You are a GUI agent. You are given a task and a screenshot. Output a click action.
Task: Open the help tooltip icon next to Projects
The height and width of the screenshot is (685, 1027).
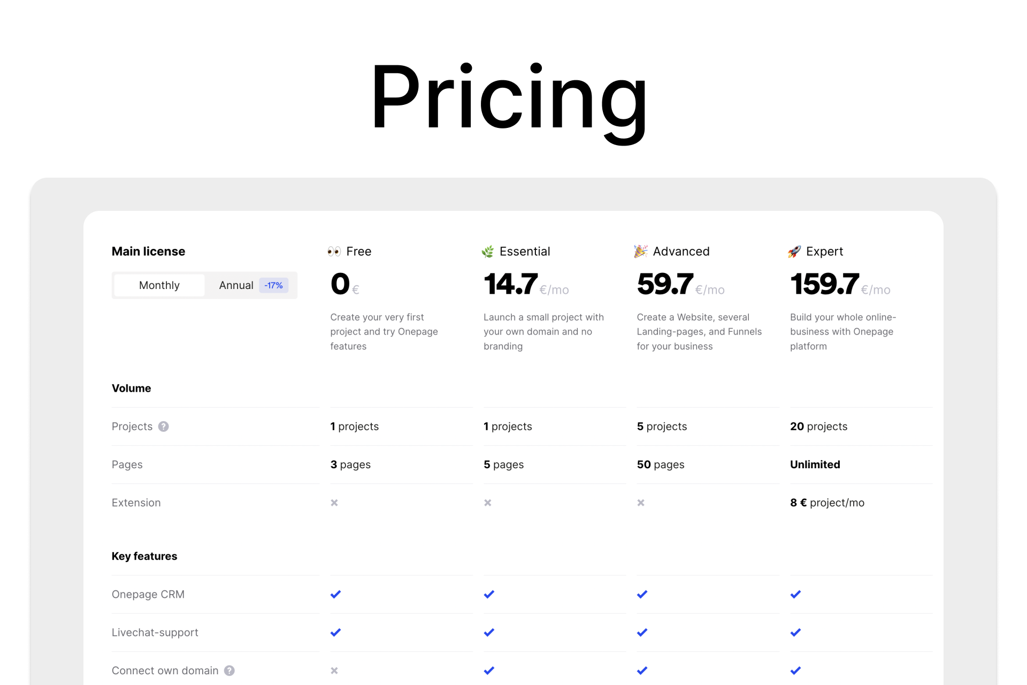click(164, 427)
